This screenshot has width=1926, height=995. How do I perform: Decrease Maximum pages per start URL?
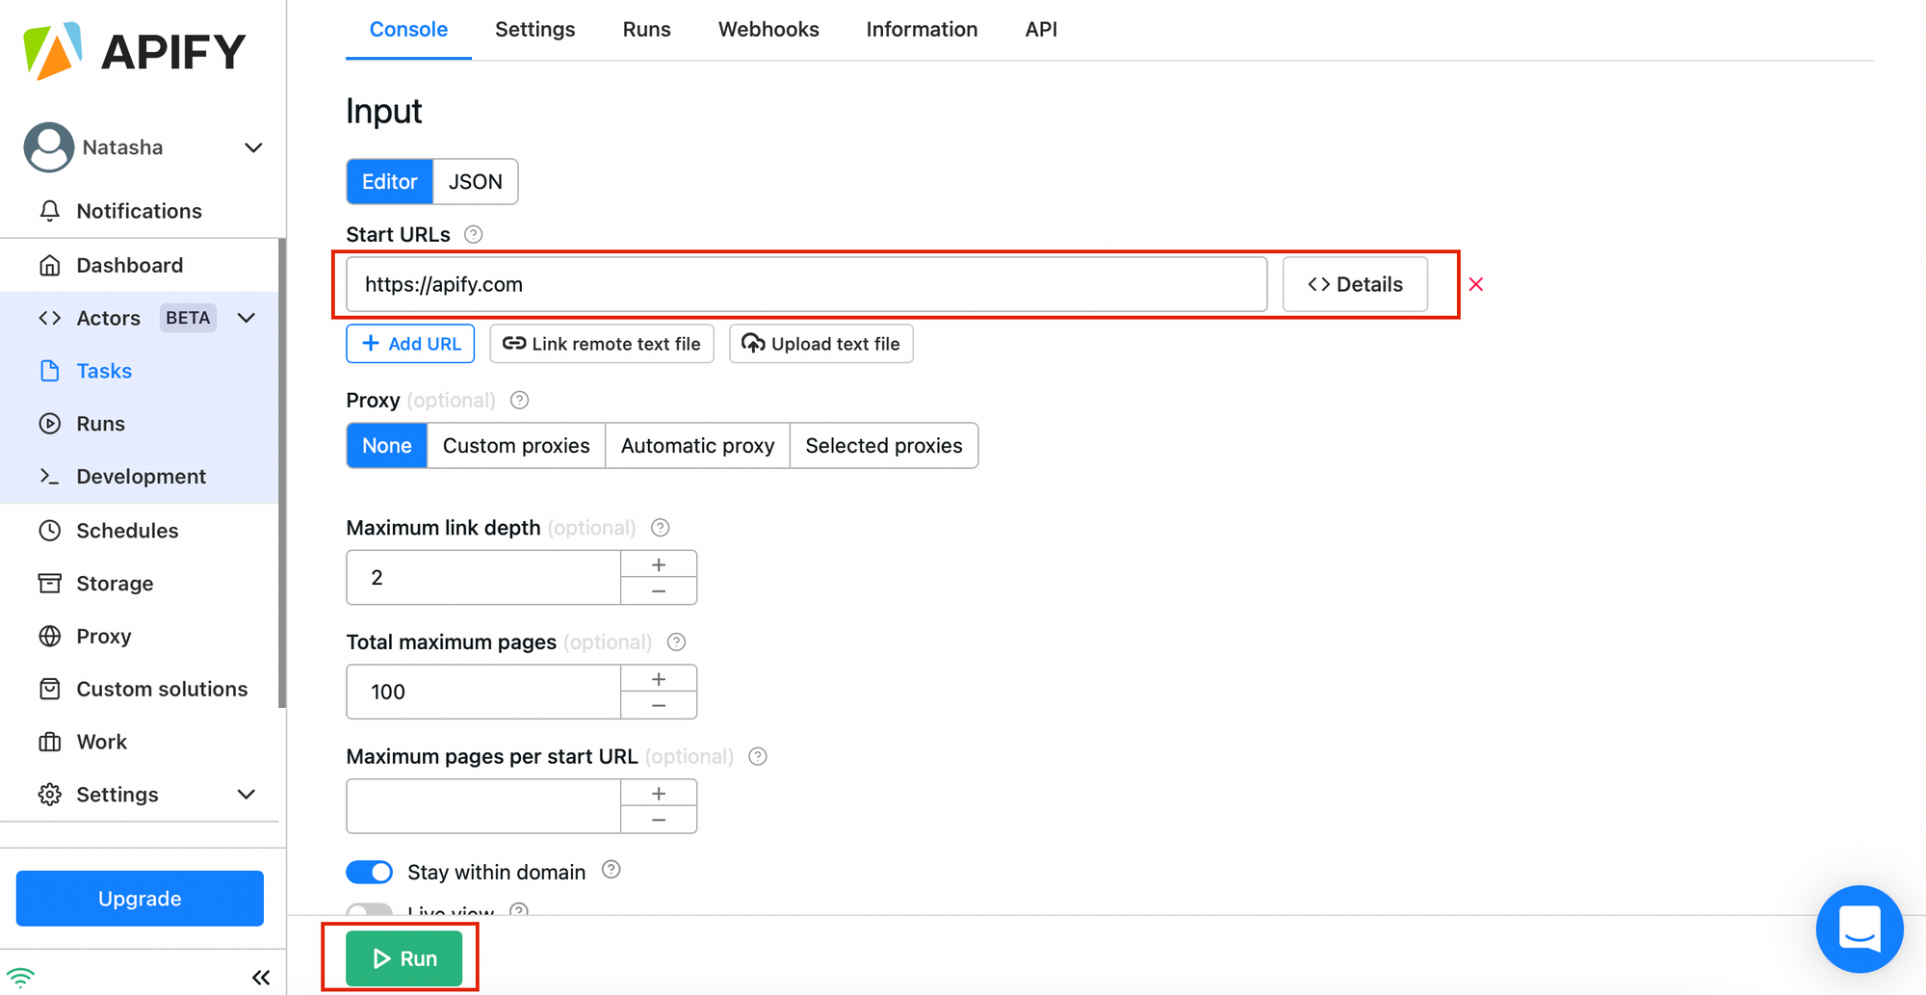(659, 820)
